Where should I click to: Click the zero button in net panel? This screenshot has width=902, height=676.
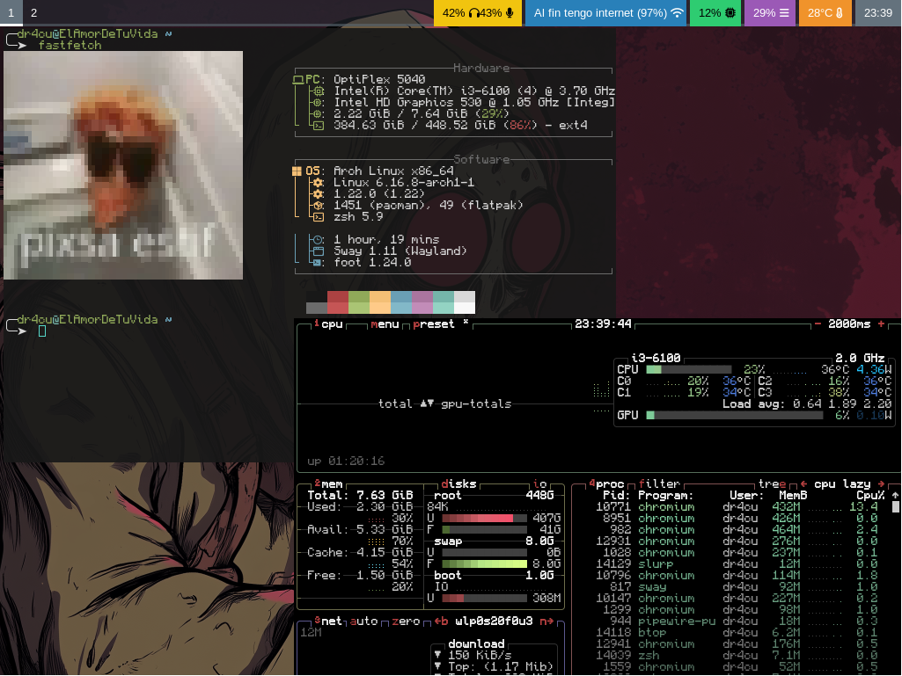406,621
